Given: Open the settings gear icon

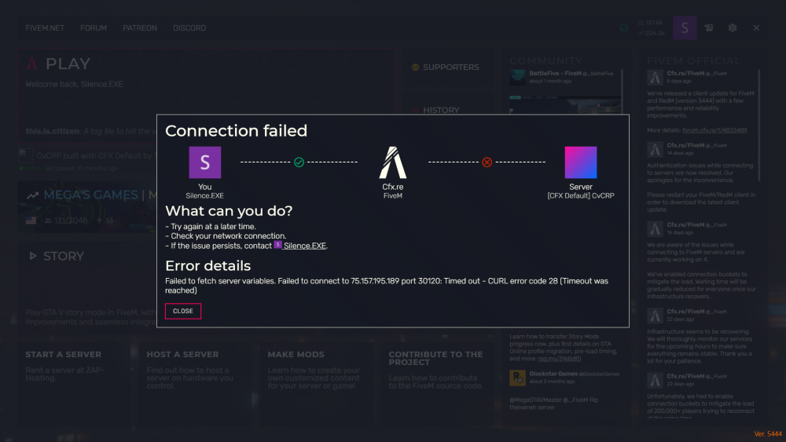Looking at the screenshot, I should tap(733, 27).
